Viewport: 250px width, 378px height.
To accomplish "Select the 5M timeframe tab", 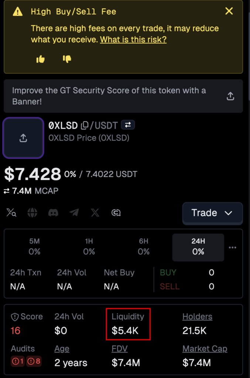I will point(34,247).
